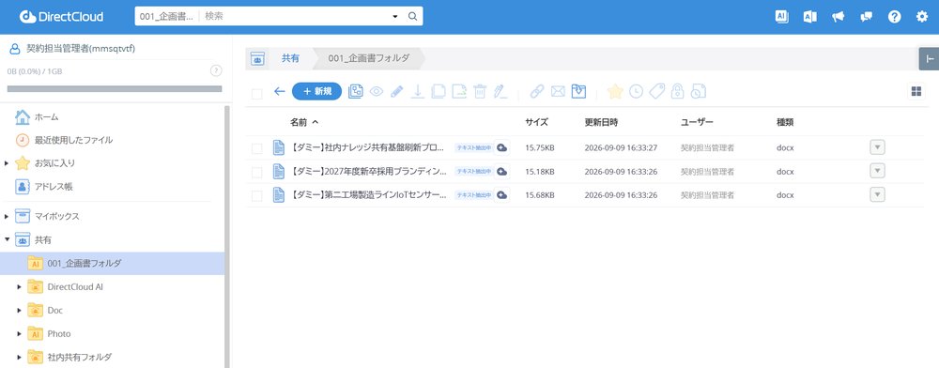Viewport: 939px width, 368px height.
Task: Click the rename pen toolbar icon
Action: coord(500,92)
